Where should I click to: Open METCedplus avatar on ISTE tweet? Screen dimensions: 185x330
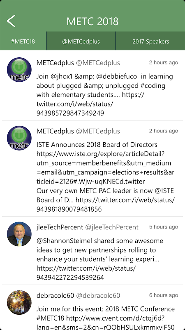(19, 138)
